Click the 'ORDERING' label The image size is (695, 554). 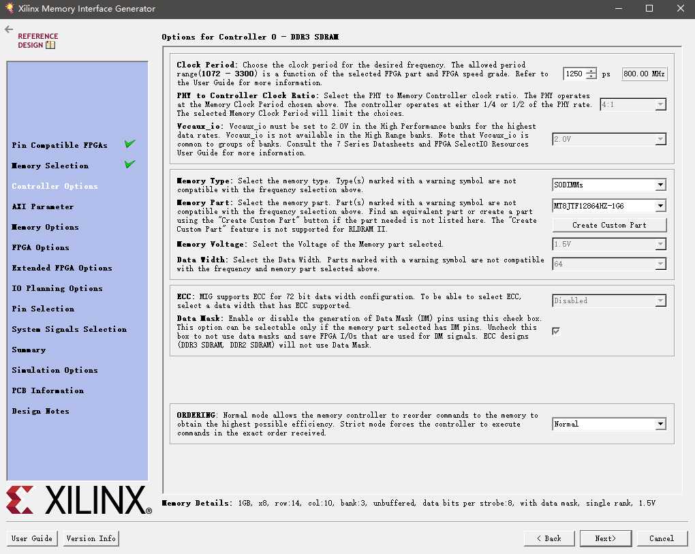tap(197, 415)
